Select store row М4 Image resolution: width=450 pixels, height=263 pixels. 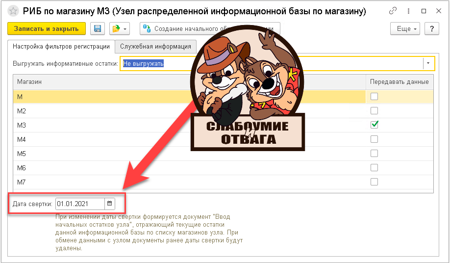tap(223, 139)
